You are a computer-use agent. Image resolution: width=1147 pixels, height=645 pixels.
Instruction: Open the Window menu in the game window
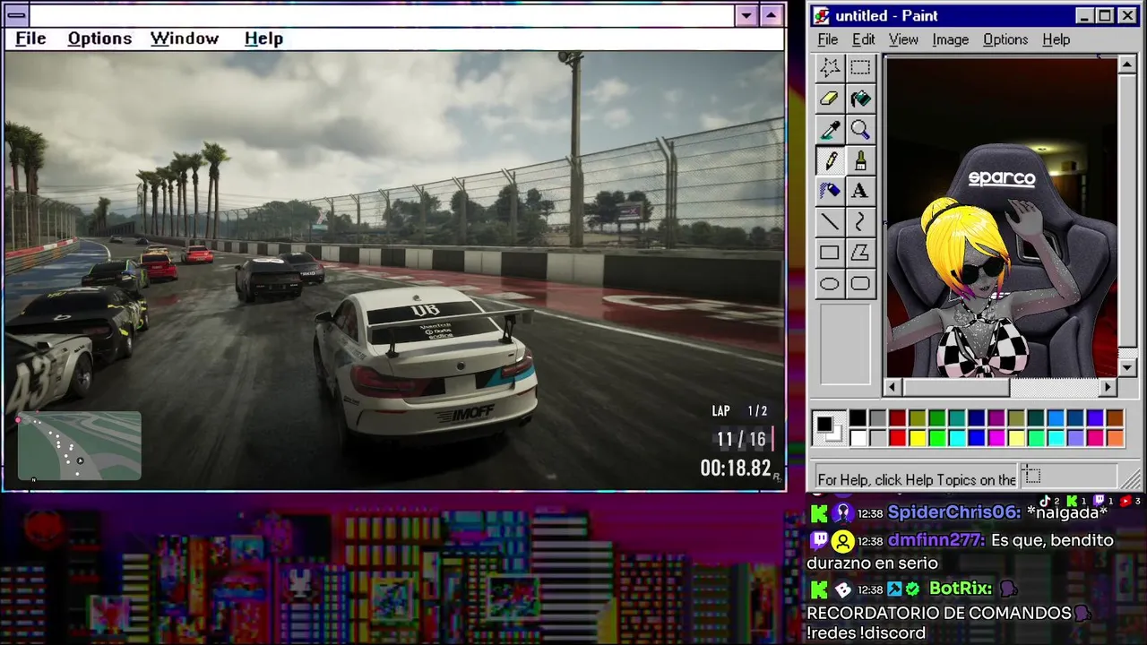point(185,39)
